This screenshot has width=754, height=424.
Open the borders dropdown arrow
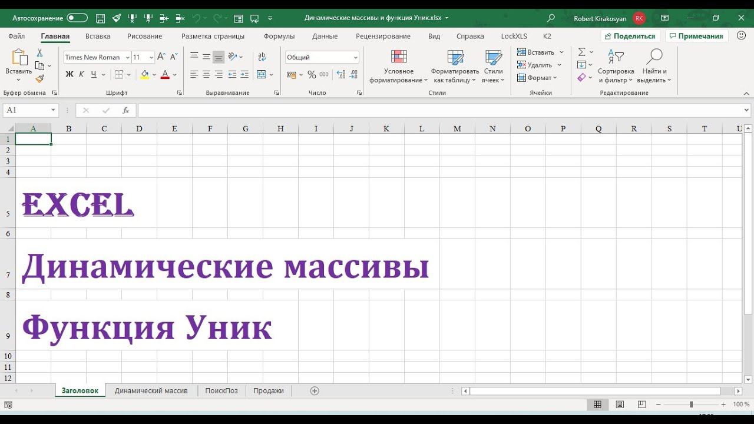click(x=129, y=75)
